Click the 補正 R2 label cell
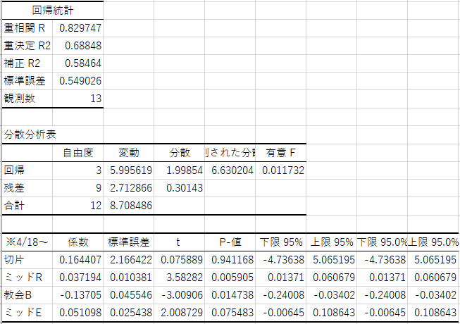The width and height of the screenshot is (460, 324). [27, 63]
